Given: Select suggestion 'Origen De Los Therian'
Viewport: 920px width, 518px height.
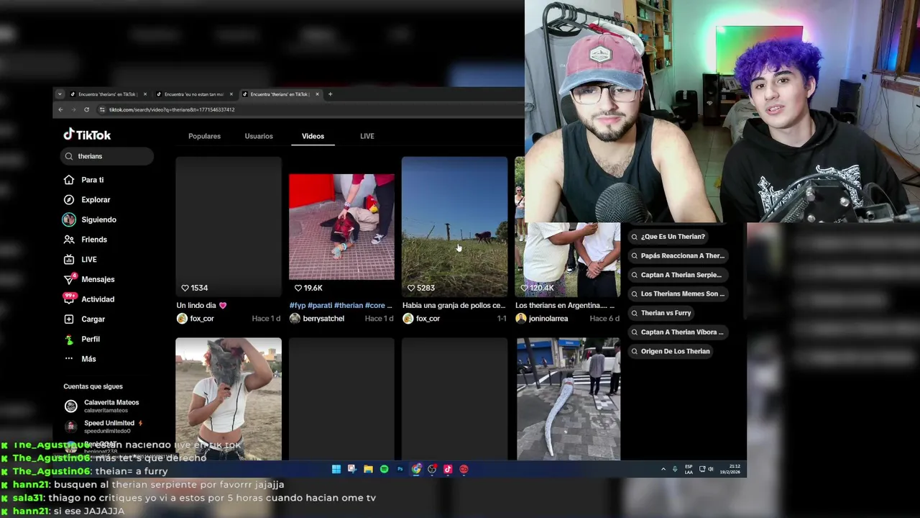Looking at the screenshot, I should (670, 351).
